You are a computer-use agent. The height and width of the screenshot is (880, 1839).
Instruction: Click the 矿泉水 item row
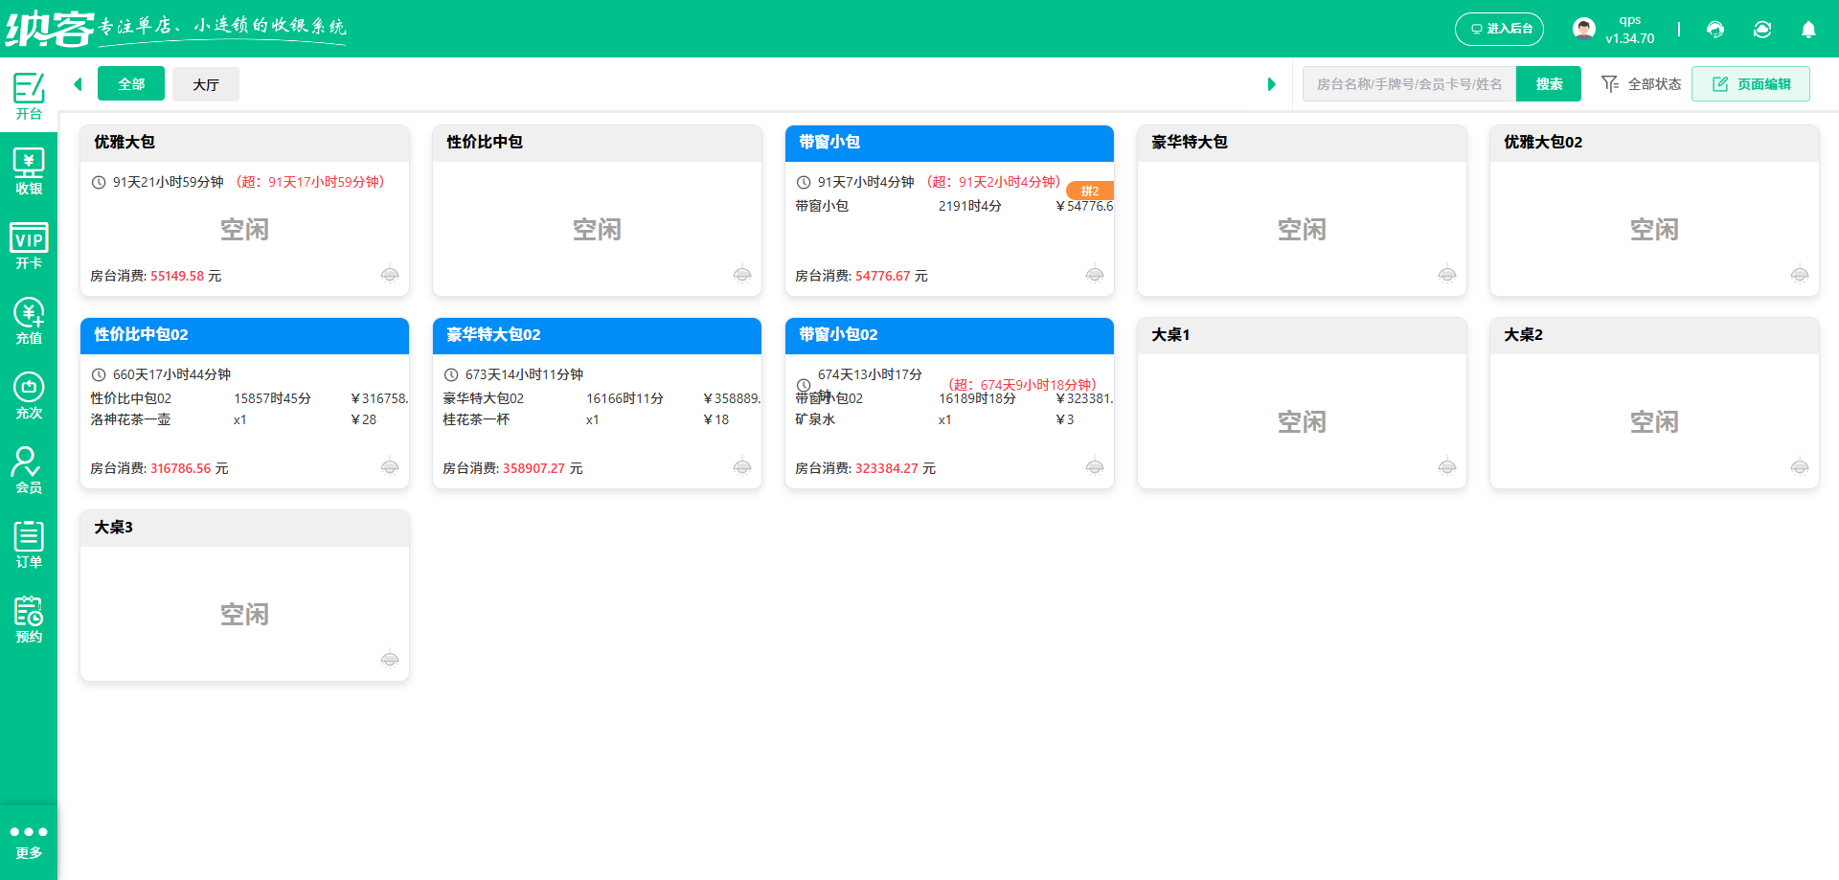tap(949, 419)
